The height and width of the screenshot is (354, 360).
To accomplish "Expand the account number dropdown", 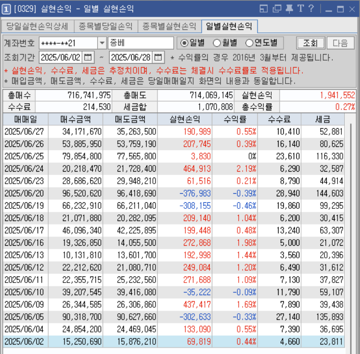I will point(102,43).
